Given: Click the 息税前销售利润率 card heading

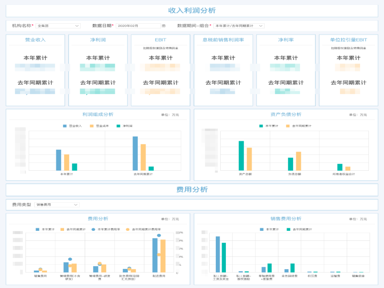Looking at the screenshot, I should tap(223, 40).
